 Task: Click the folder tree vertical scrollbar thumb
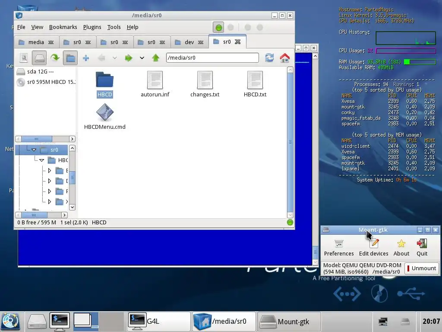click(x=72, y=177)
